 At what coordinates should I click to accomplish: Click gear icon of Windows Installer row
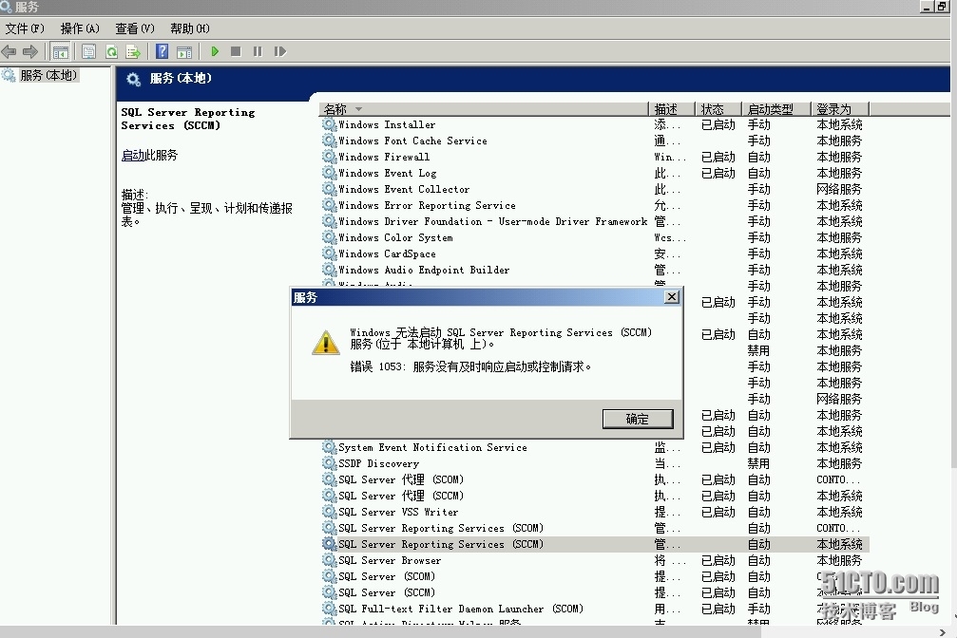click(330, 124)
